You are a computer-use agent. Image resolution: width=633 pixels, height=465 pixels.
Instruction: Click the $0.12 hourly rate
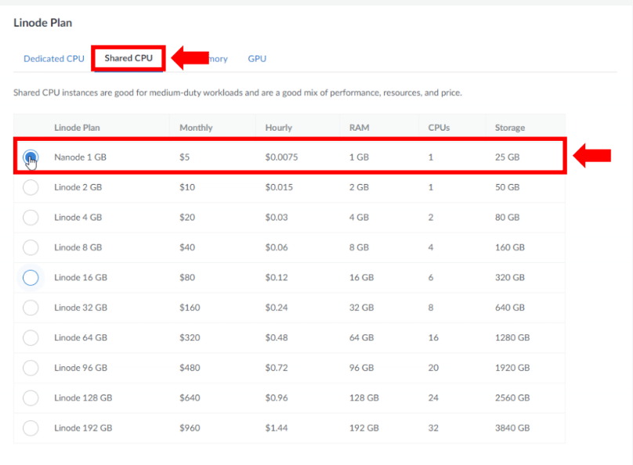(x=277, y=278)
